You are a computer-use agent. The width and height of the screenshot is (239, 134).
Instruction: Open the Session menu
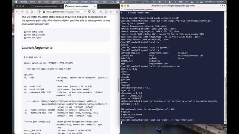point(55,2)
